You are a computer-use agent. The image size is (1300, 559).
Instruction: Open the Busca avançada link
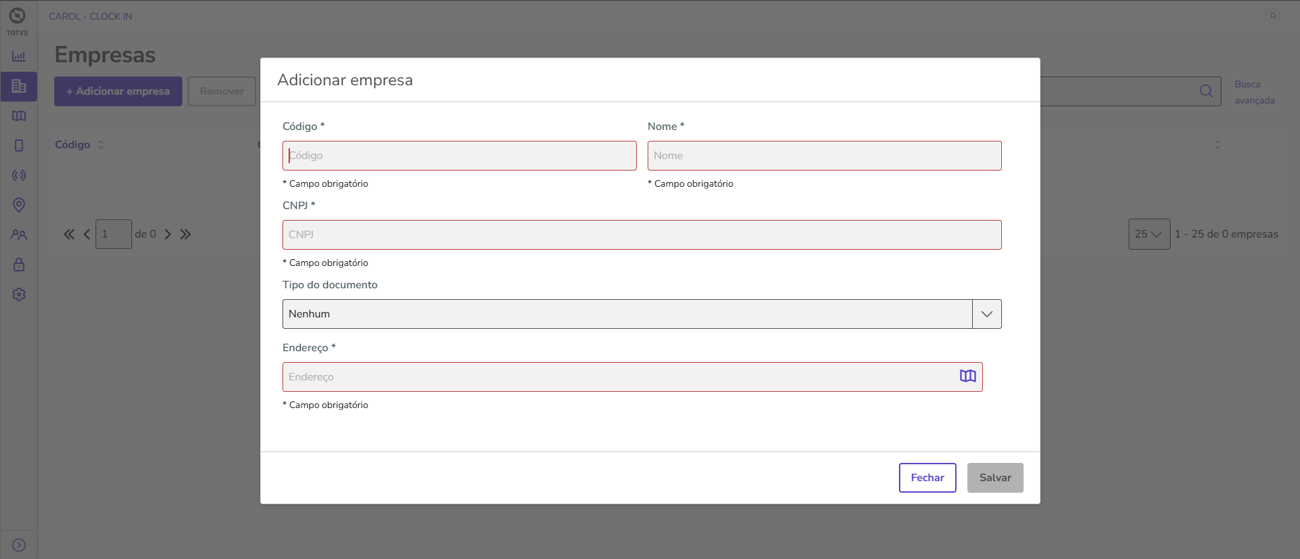tap(1254, 92)
